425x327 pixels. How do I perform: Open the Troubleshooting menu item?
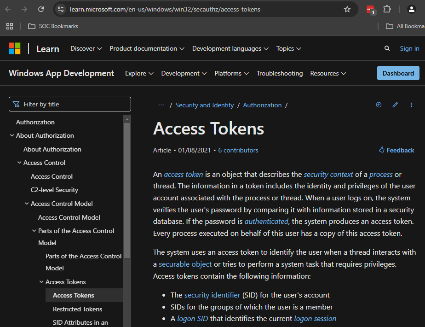click(279, 73)
